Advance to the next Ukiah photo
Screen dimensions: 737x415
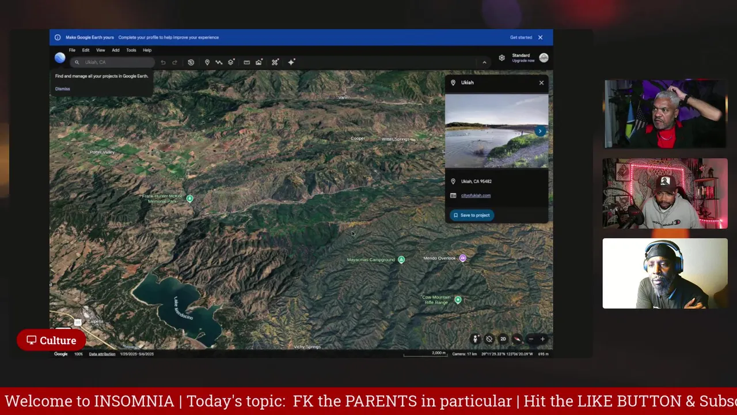coord(540,131)
